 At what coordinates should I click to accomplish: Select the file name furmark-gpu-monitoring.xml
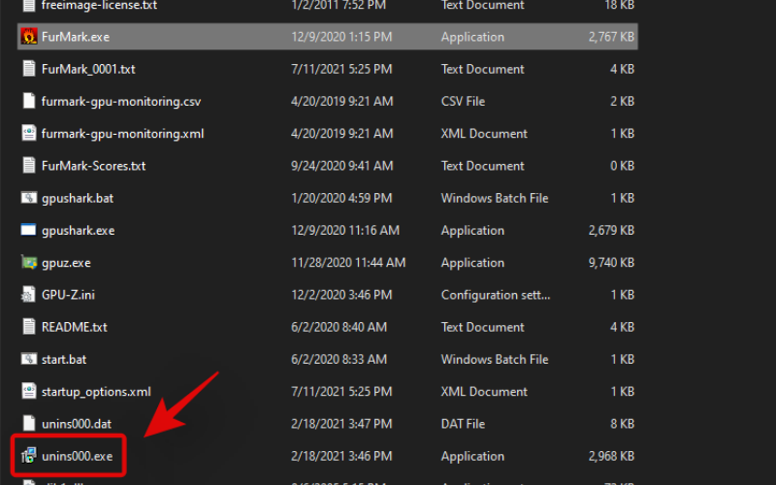coord(123,134)
